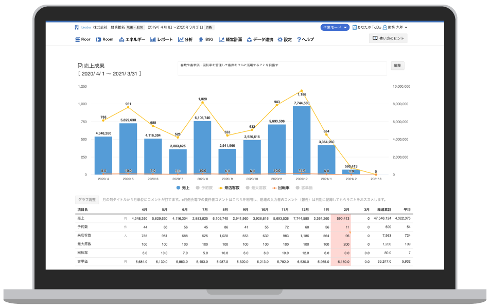
Task: Click the グラフ調整 button
Action: coord(87,200)
